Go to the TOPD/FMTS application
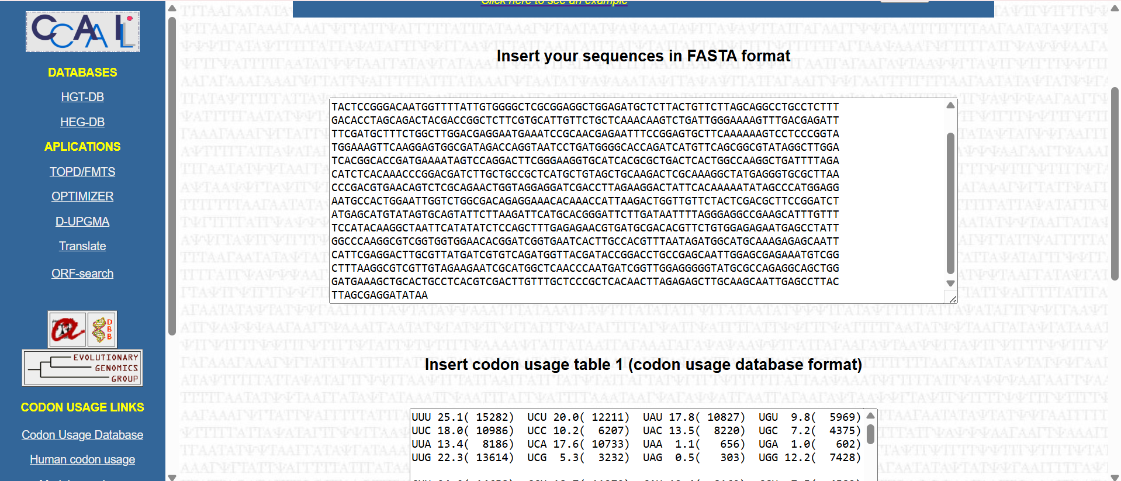Viewport: 1121px width, 481px height. click(x=82, y=172)
